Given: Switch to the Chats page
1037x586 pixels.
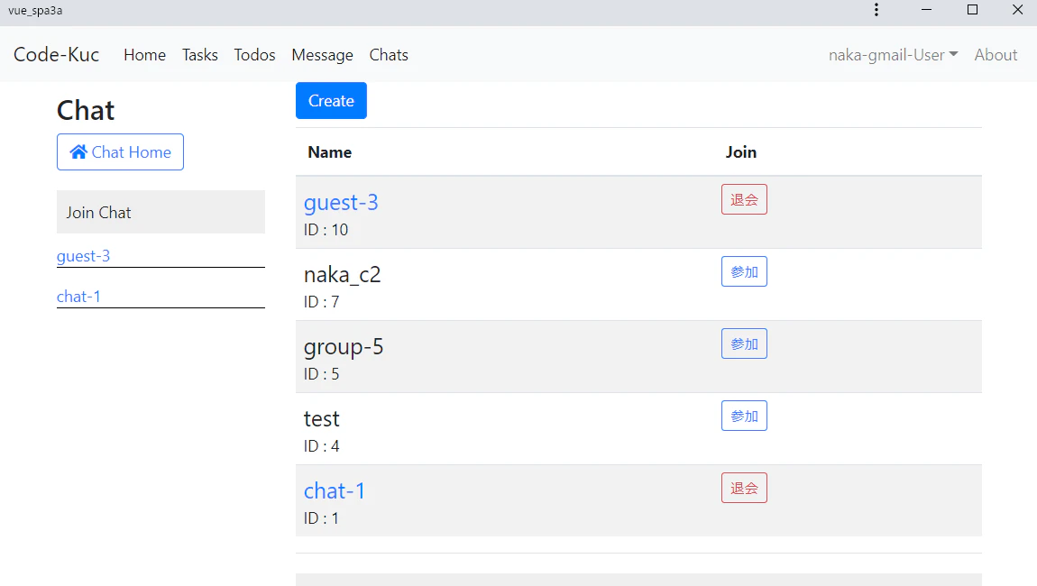Looking at the screenshot, I should tap(389, 55).
